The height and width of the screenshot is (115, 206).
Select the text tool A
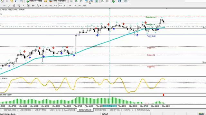tap(23, 6)
